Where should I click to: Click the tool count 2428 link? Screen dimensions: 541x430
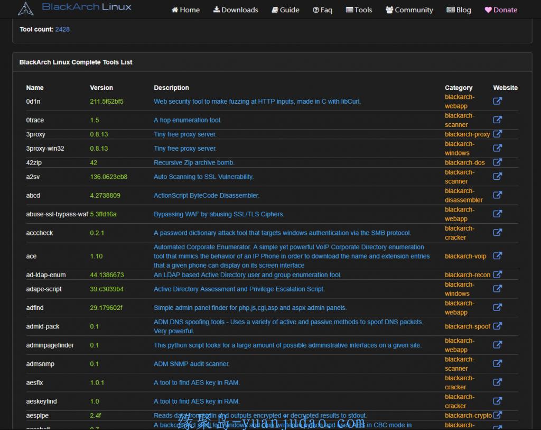[x=62, y=30]
